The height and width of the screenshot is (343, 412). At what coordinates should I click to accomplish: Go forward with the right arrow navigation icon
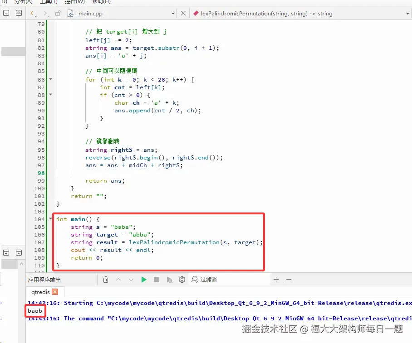tap(46, 14)
